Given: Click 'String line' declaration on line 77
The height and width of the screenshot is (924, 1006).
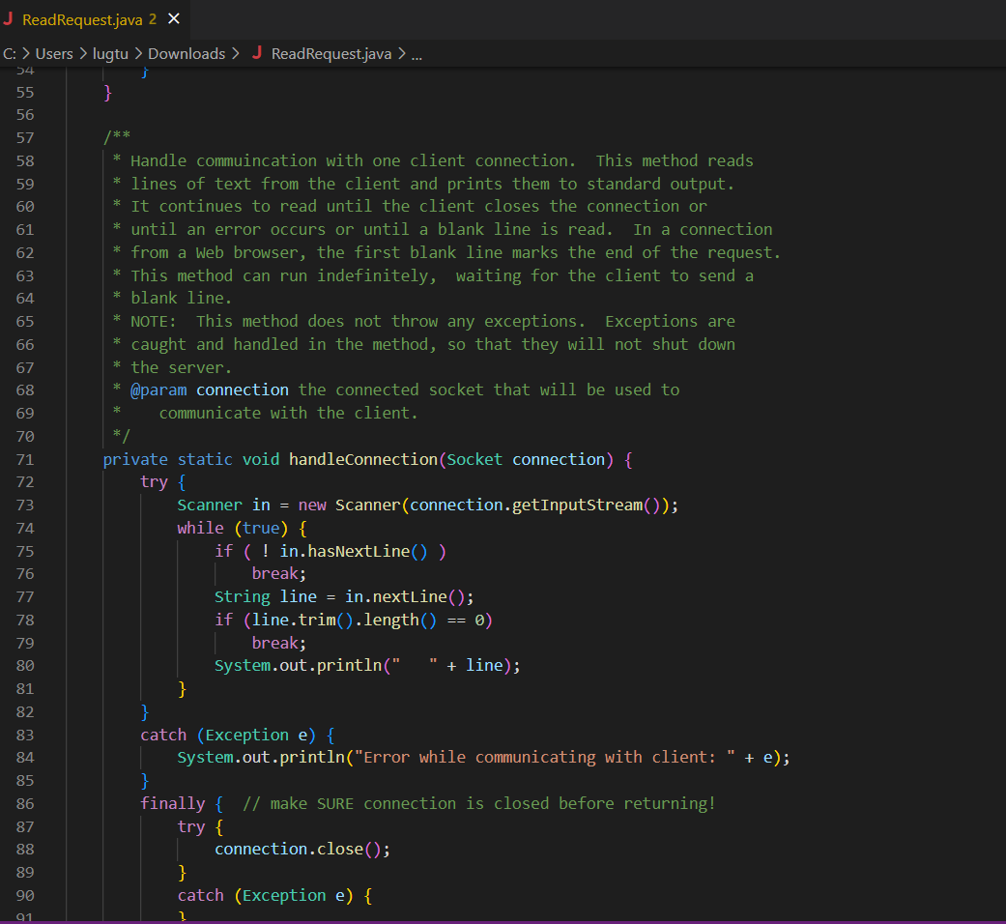Looking at the screenshot, I should [266, 596].
